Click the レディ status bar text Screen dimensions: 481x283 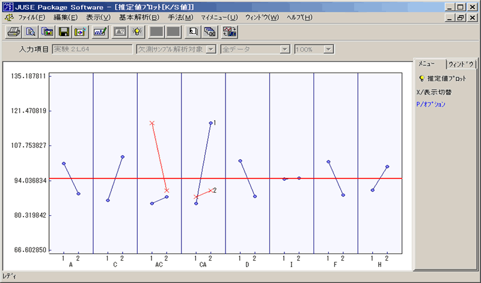pos(9,276)
